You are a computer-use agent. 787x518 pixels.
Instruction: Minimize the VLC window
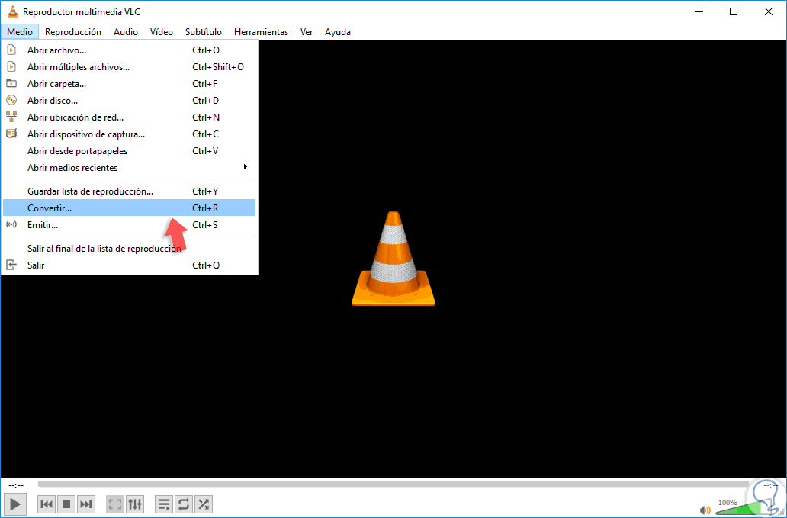[699, 11]
